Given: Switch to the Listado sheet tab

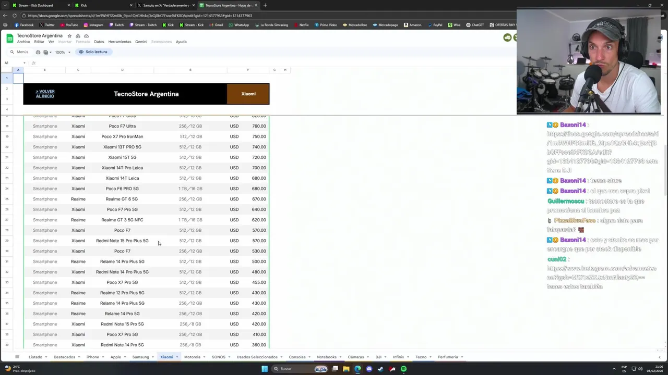Looking at the screenshot, I should click(35, 357).
